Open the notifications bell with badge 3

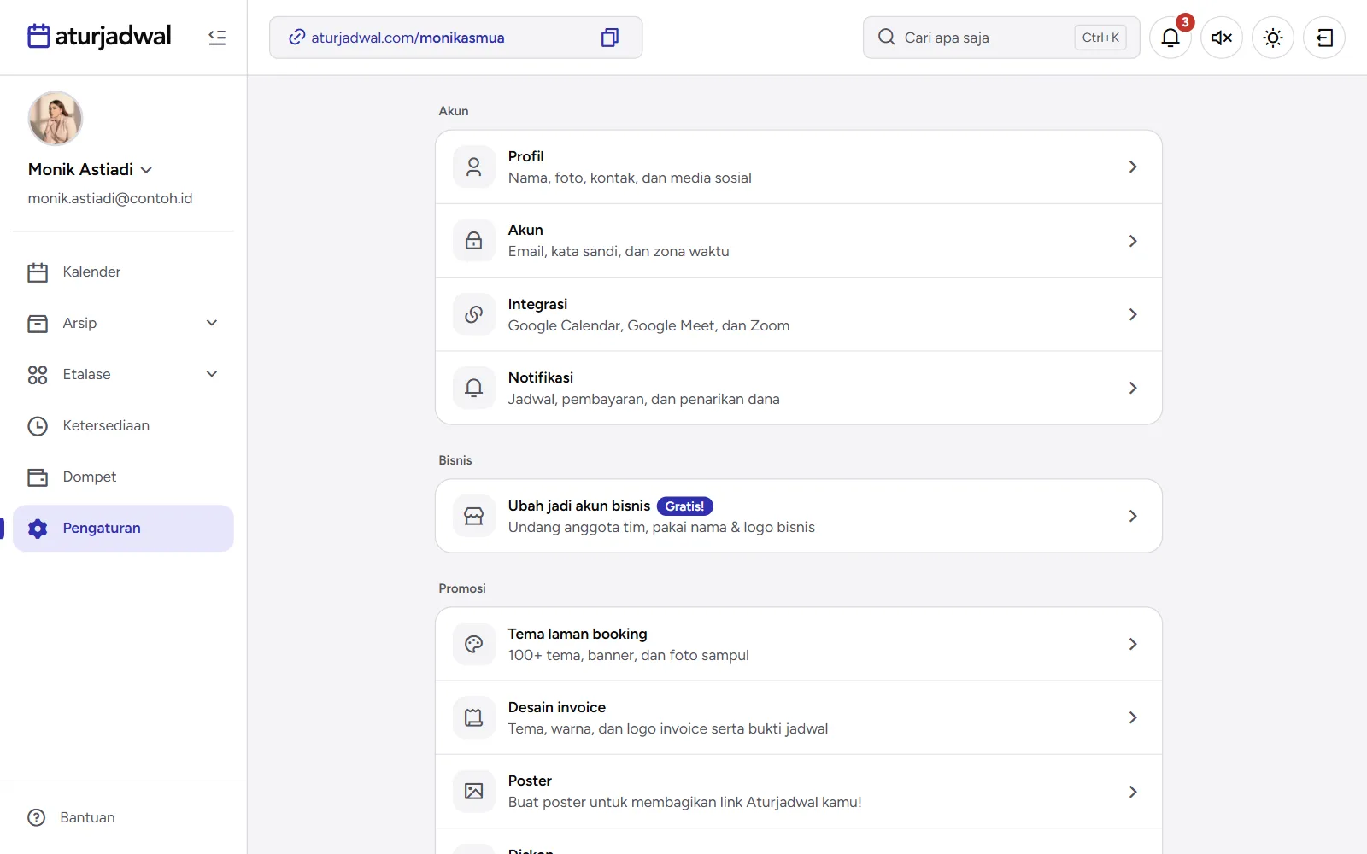[x=1170, y=38]
